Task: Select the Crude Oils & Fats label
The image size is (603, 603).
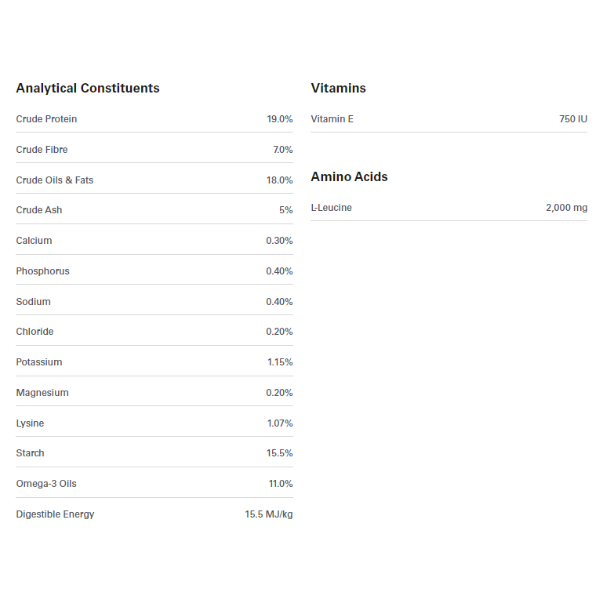Action: (x=54, y=180)
